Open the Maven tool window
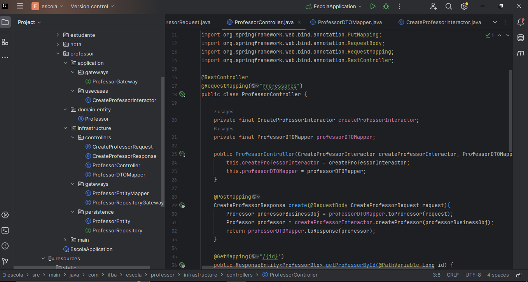This screenshot has height=282, width=528. click(x=521, y=53)
